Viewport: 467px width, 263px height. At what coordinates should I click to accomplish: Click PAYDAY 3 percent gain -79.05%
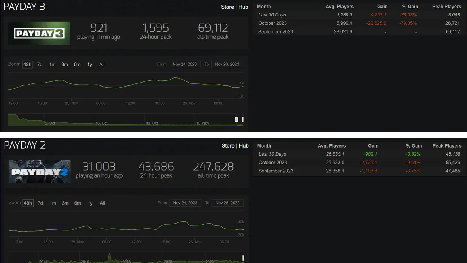(409, 23)
